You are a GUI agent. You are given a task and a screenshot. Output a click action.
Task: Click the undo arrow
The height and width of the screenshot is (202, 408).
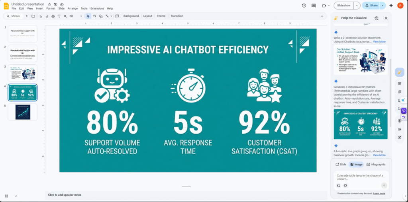pyautogui.click(x=41, y=16)
